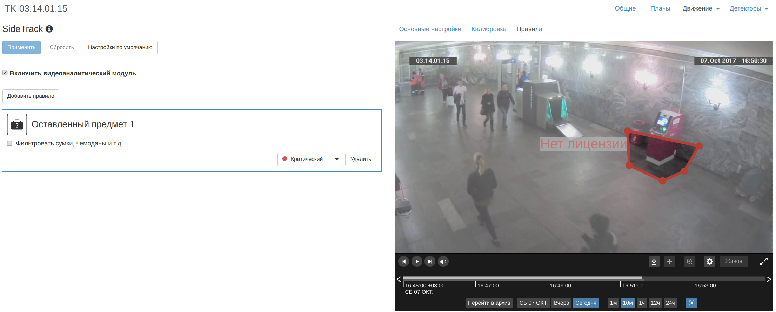
Task: Play the video
Action: (x=417, y=262)
